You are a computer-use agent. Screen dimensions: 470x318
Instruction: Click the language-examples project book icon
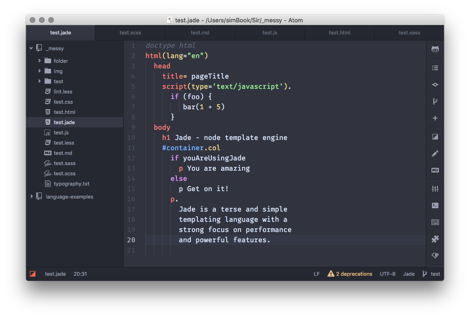tap(39, 197)
